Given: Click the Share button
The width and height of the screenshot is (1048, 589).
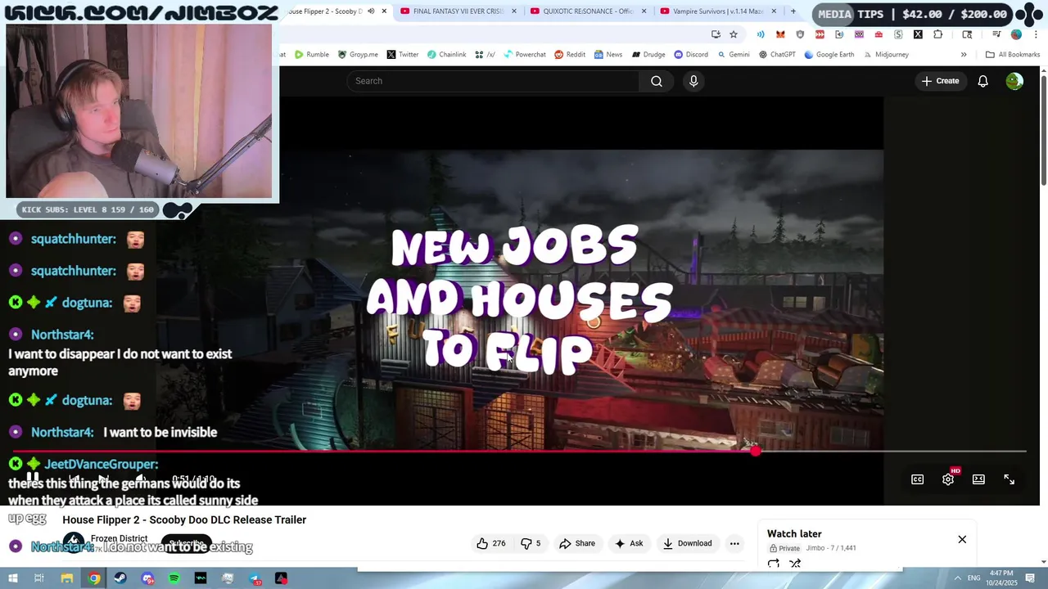Looking at the screenshot, I should tap(577, 543).
